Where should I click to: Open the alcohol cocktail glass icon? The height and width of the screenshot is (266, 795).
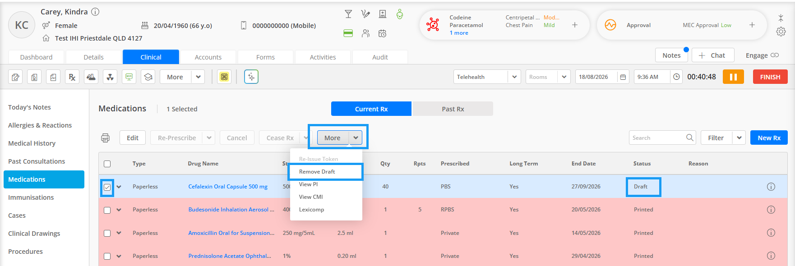coord(348,14)
